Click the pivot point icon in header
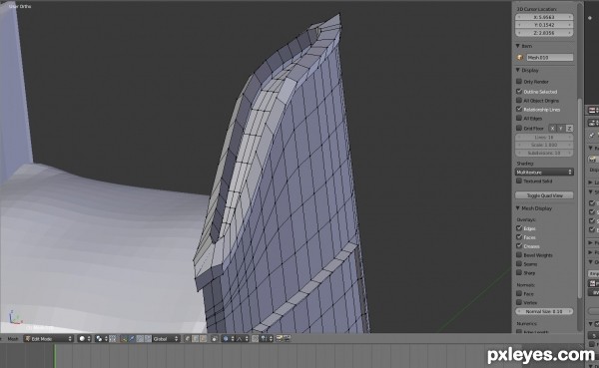Screen dimensions: 599x368 tap(99, 339)
